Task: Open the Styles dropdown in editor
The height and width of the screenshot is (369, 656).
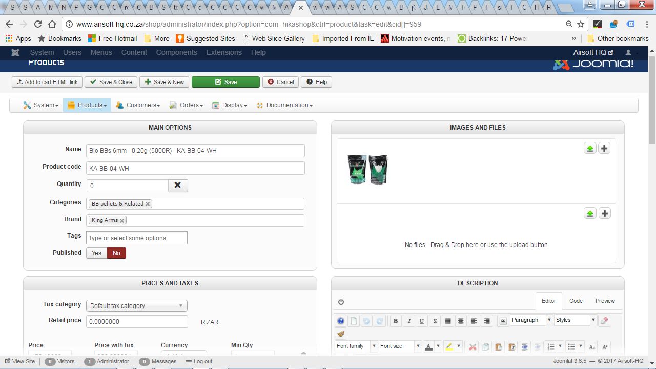Action: pos(576,320)
